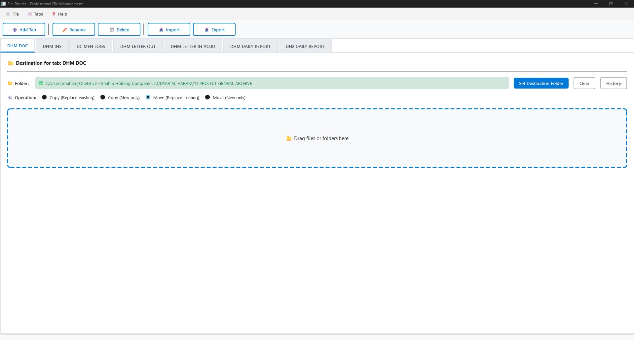Switch to the DHM DOC tab
Viewport: 634px width, 340px height.
(18, 46)
